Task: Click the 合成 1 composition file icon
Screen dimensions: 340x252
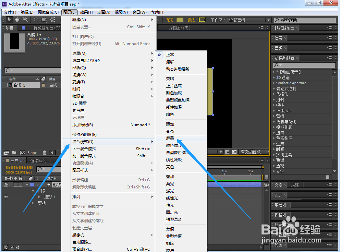Action: [x=10, y=85]
